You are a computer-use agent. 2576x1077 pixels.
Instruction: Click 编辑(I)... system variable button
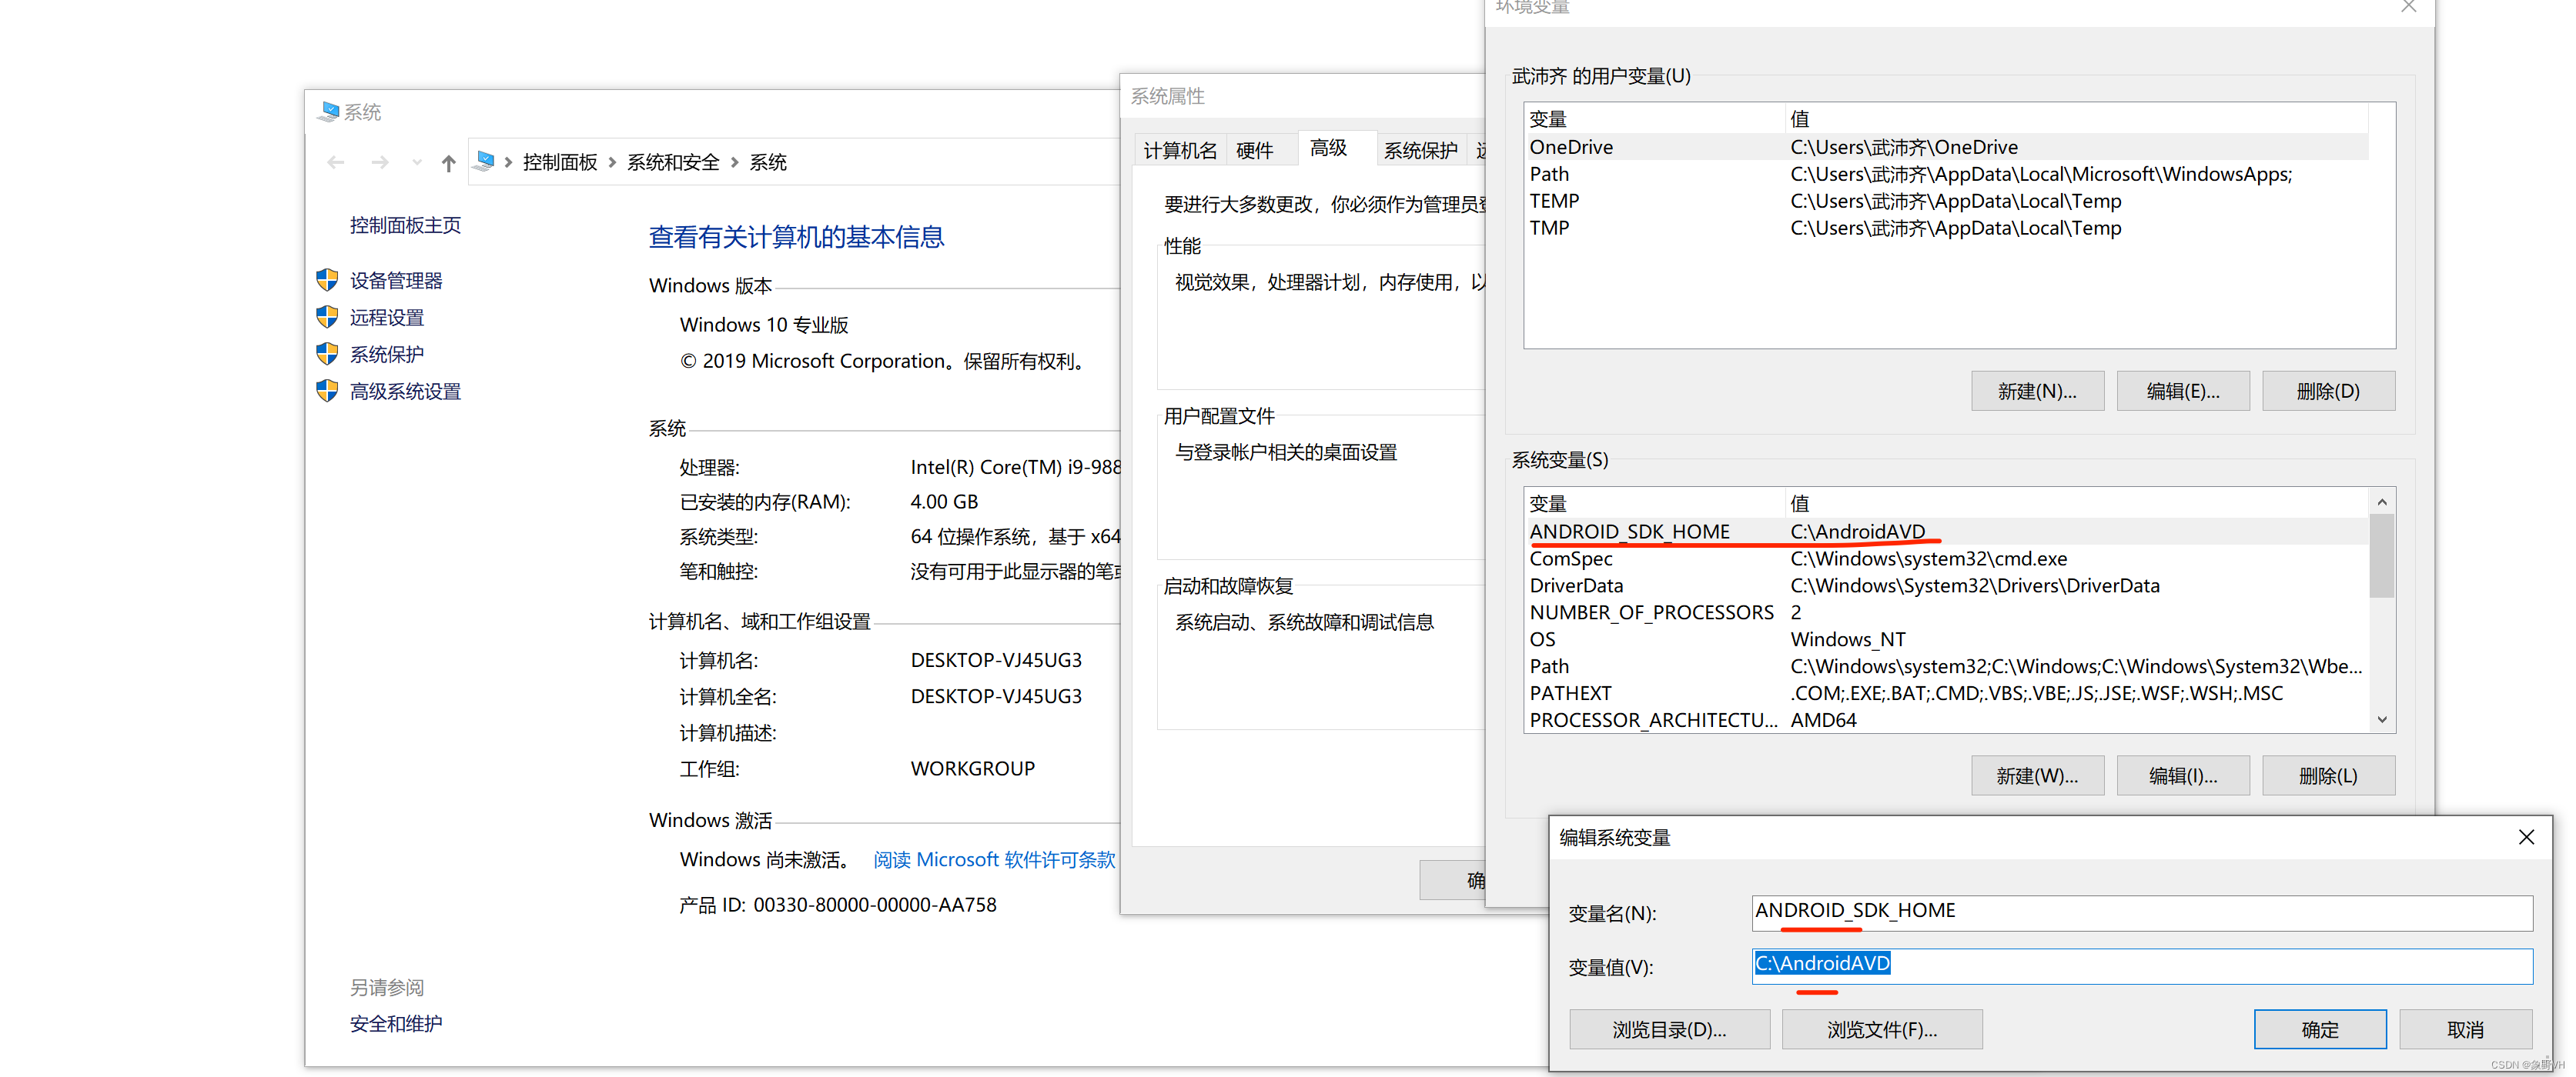tap(2183, 776)
